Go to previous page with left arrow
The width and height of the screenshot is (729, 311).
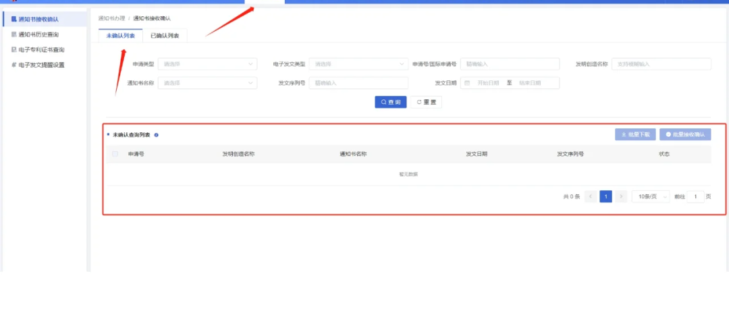click(x=591, y=196)
